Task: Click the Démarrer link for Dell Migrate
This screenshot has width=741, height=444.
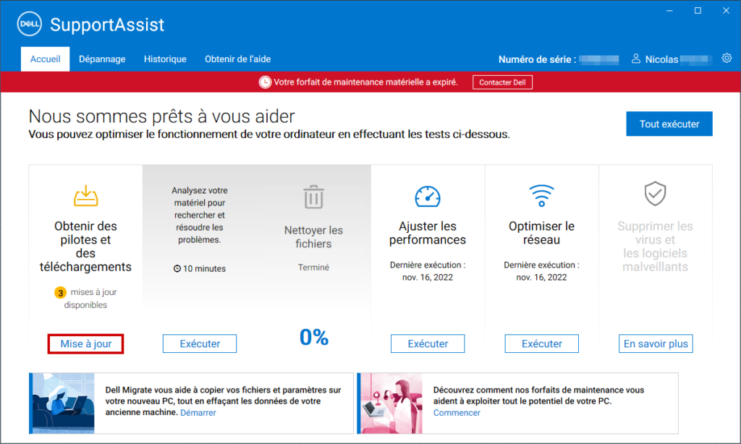Action: (x=198, y=412)
